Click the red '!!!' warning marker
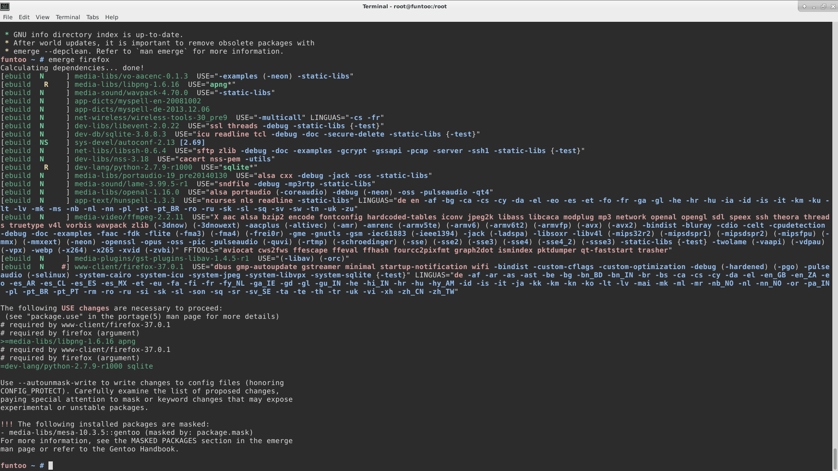 (7, 424)
